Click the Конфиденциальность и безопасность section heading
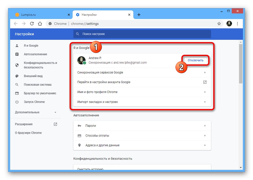This screenshot has height=180, width=253. point(103,159)
